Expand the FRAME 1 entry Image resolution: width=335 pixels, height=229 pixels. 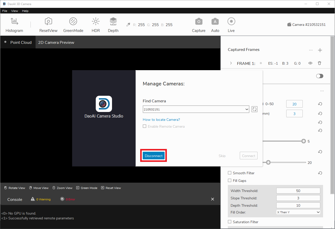pos(231,63)
